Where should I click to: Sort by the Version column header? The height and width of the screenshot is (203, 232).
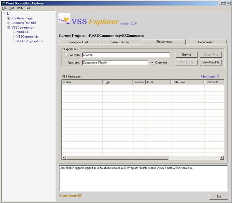coord(139,82)
